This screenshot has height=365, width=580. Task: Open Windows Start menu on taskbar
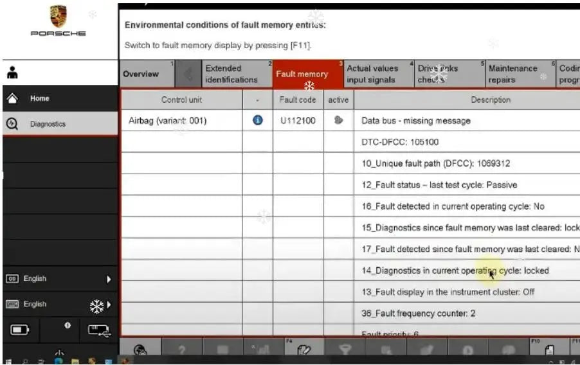8,362
